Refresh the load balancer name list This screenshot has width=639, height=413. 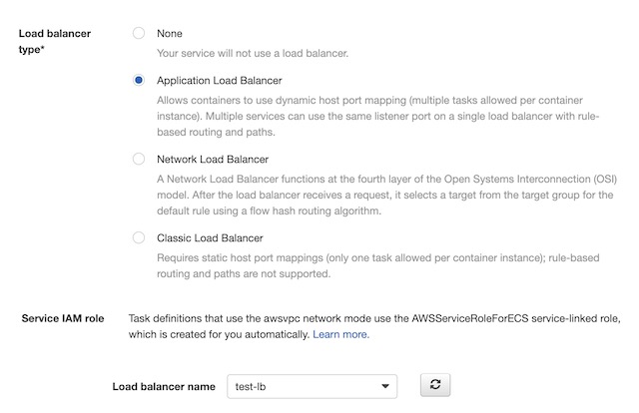point(434,385)
